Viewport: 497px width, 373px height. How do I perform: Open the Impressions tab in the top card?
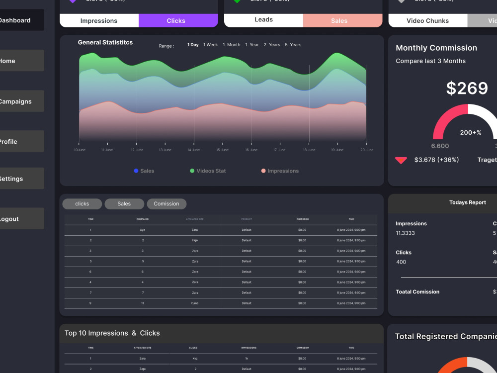(99, 20)
